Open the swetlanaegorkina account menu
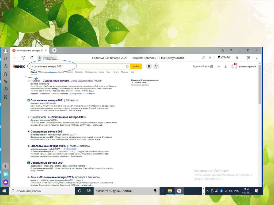 (247, 67)
